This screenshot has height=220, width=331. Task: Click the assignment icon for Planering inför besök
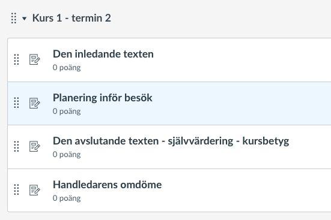point(34,103)
